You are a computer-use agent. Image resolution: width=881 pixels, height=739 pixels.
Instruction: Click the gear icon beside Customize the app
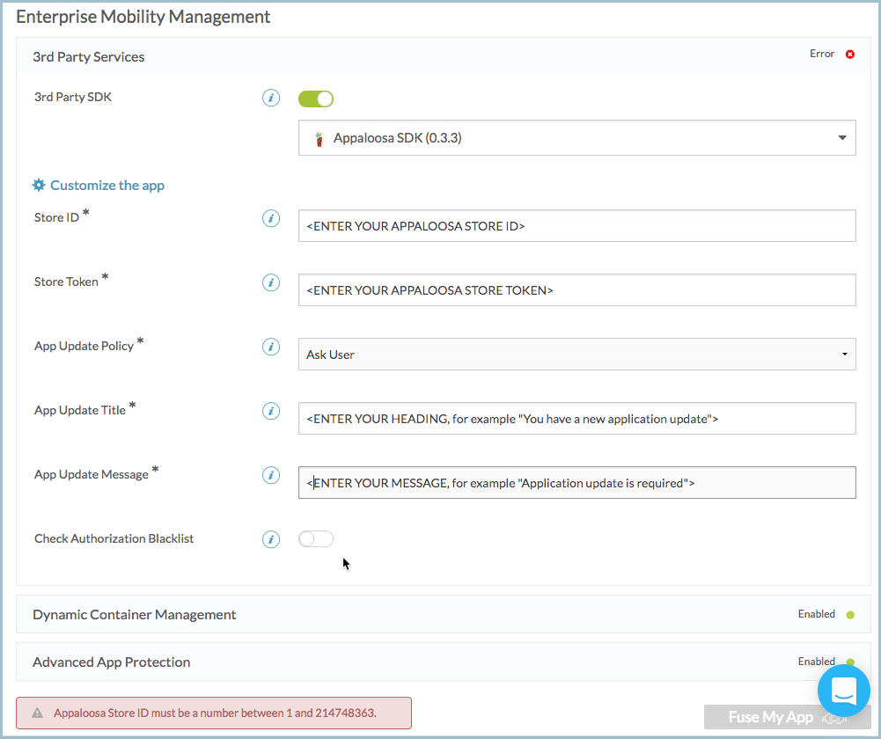point(39,185)
